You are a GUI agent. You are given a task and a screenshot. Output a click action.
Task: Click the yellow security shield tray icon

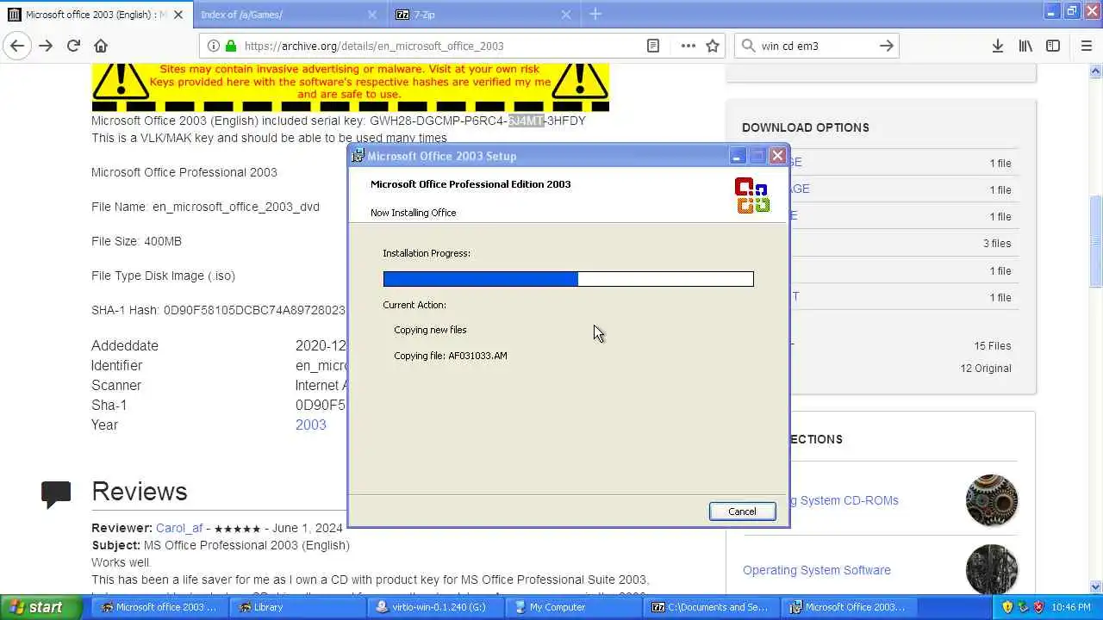[1007, 607]
